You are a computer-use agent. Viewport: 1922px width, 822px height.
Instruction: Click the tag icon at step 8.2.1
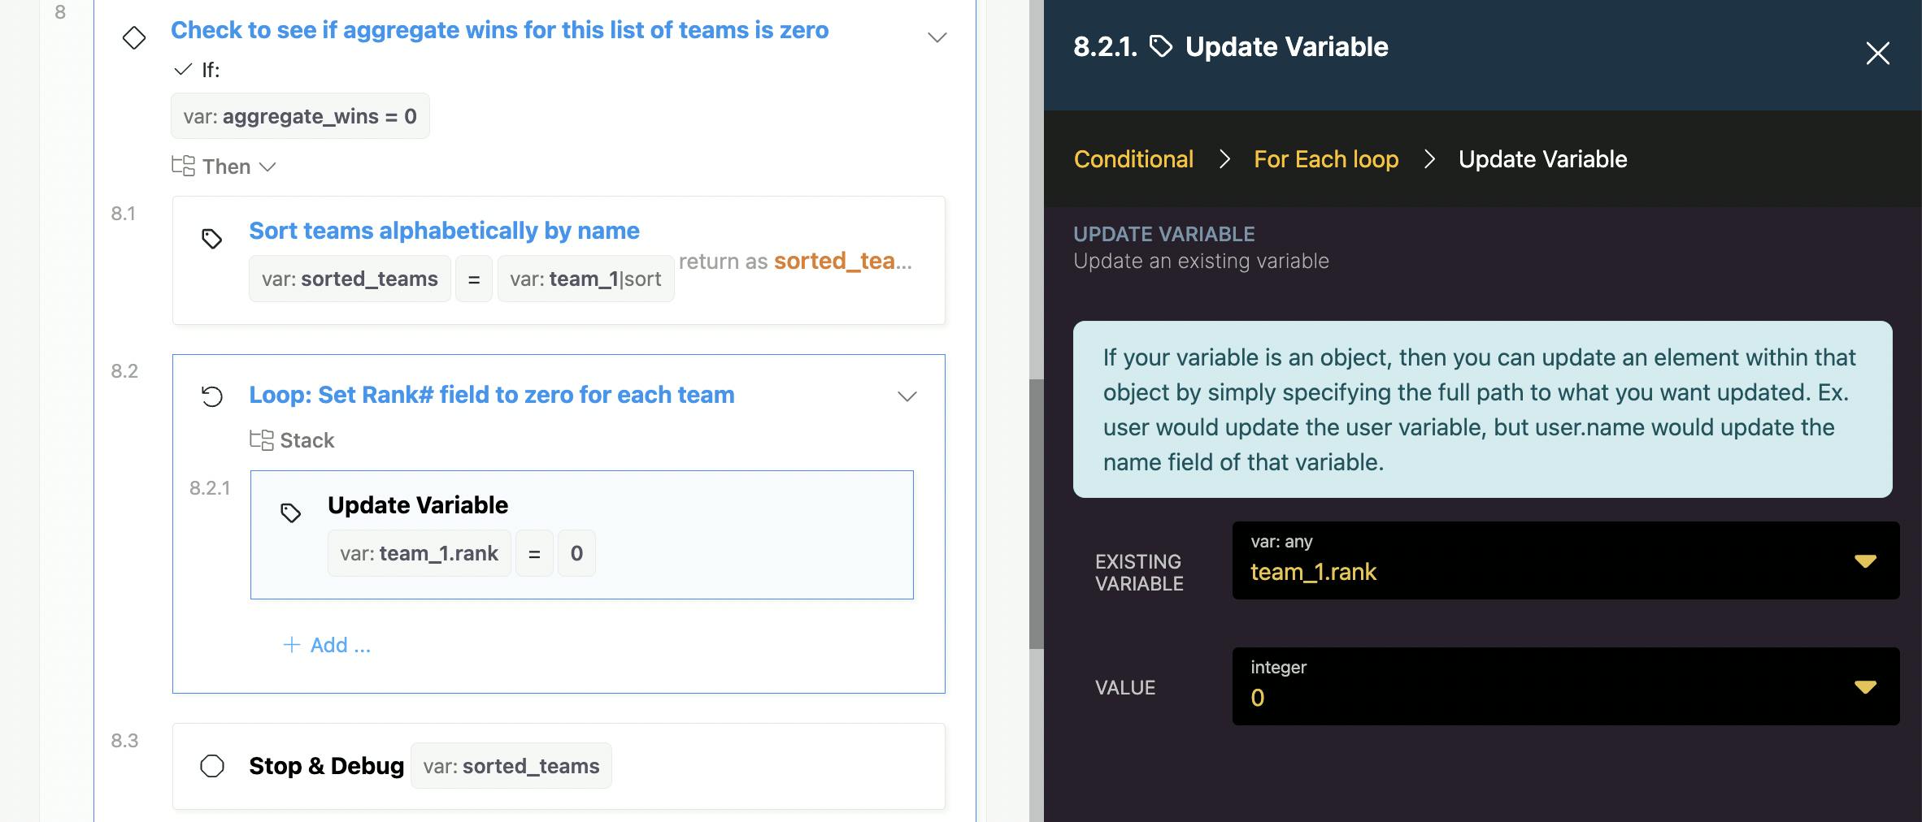tap(290, 513)
